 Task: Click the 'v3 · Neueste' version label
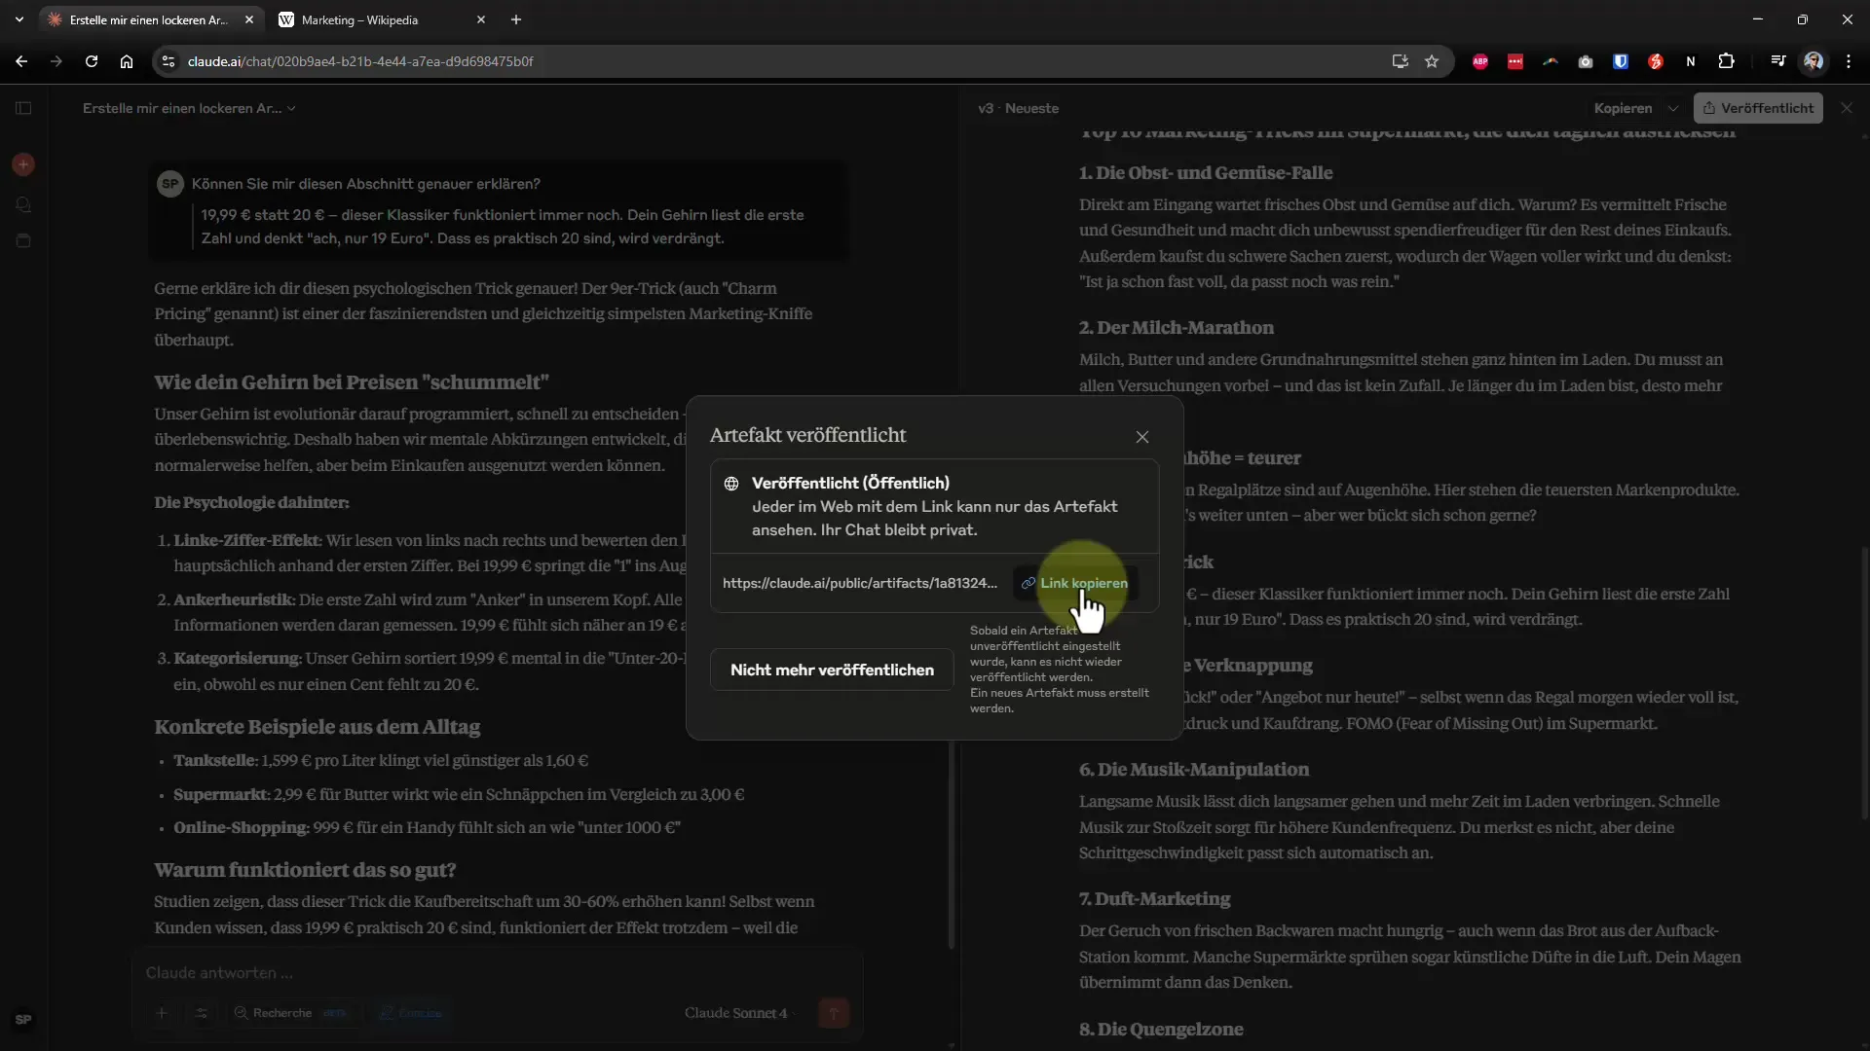click(1018, 108)
